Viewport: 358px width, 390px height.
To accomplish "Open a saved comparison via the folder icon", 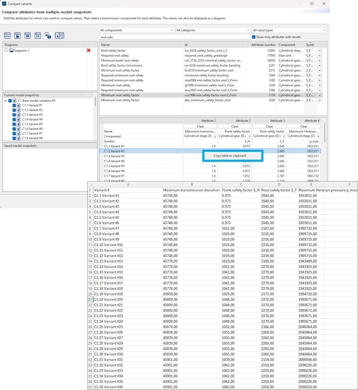I will pos(17,35).
